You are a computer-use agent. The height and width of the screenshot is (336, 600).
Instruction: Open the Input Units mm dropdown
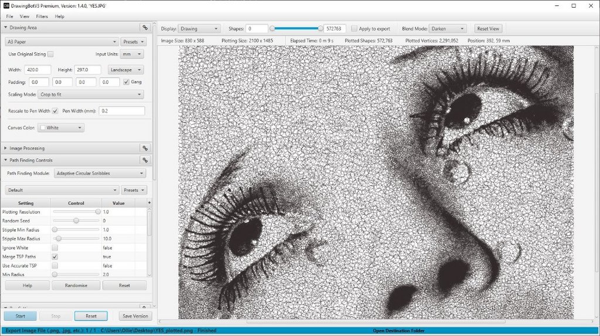point(132,54)
